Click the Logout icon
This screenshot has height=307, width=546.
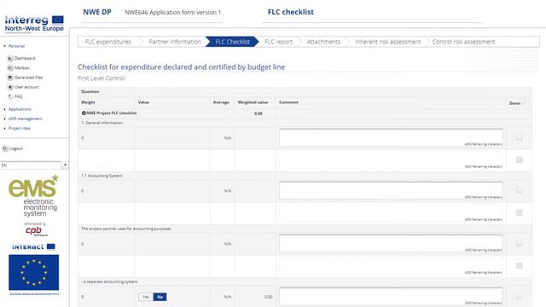pos(5,148)
